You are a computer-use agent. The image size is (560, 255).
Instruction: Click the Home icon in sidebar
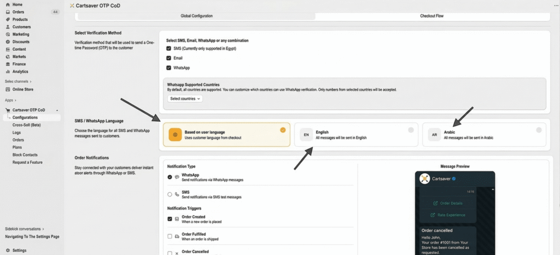click(8, 4)
